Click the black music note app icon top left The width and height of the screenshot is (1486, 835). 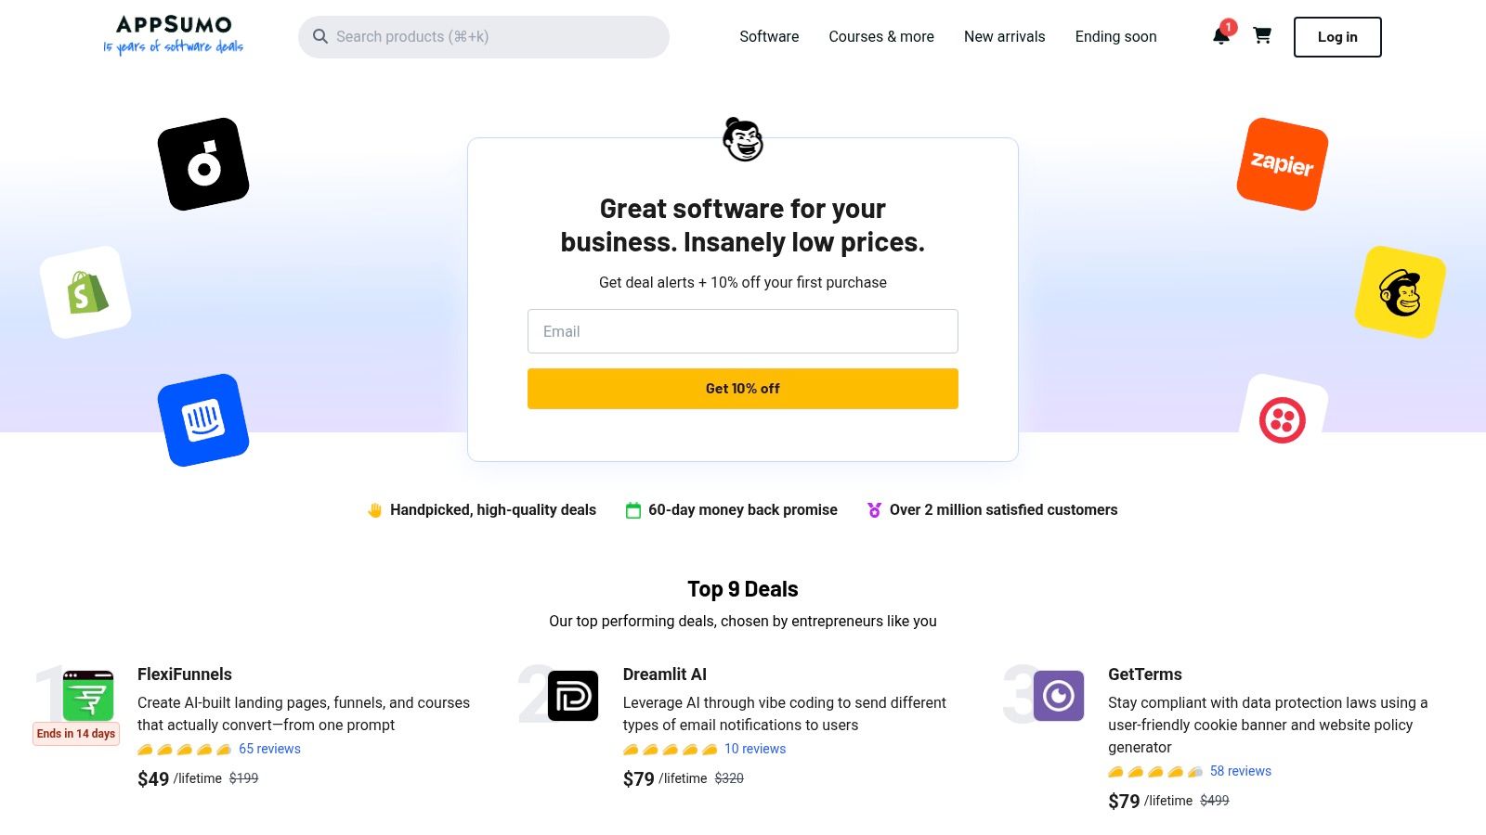(x=202, y=162)
